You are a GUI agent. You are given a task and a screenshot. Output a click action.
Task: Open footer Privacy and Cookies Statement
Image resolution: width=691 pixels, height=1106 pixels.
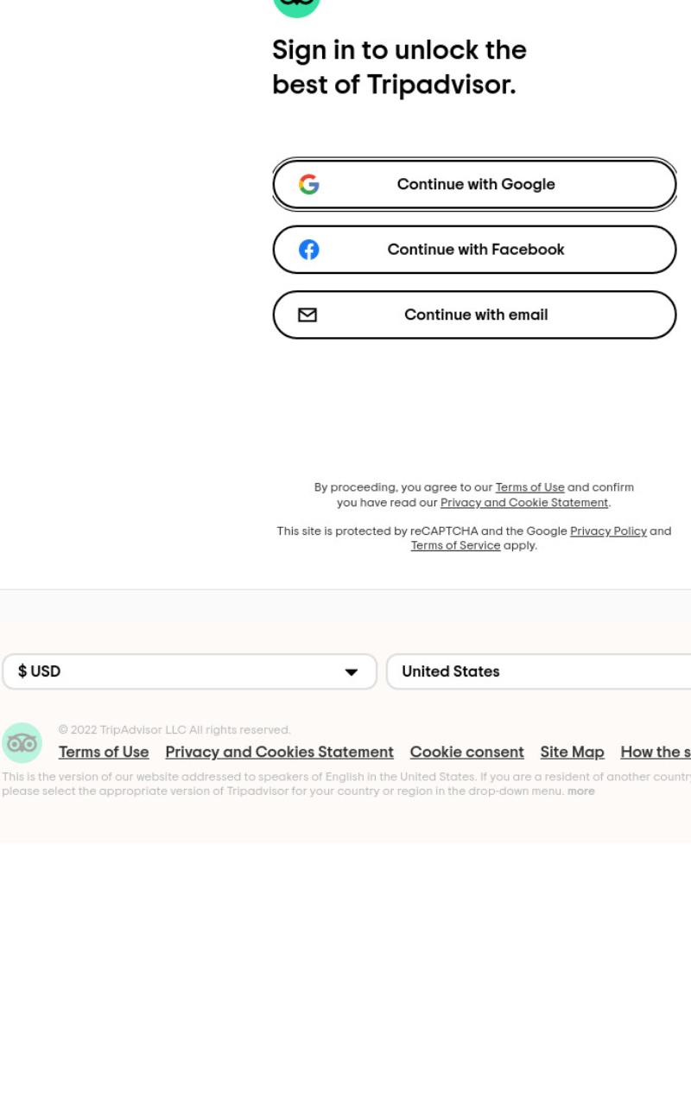279,752
